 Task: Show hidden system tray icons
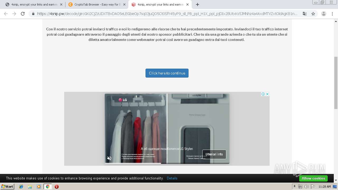pyautogui.click(x=294, y=187)
